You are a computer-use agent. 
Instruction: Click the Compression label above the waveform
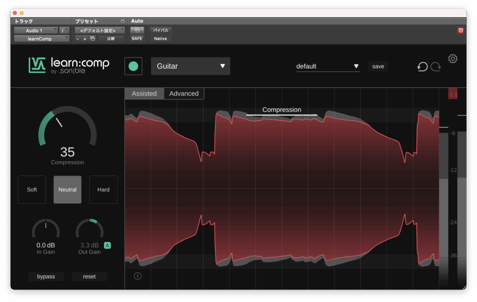coord(282,110)
